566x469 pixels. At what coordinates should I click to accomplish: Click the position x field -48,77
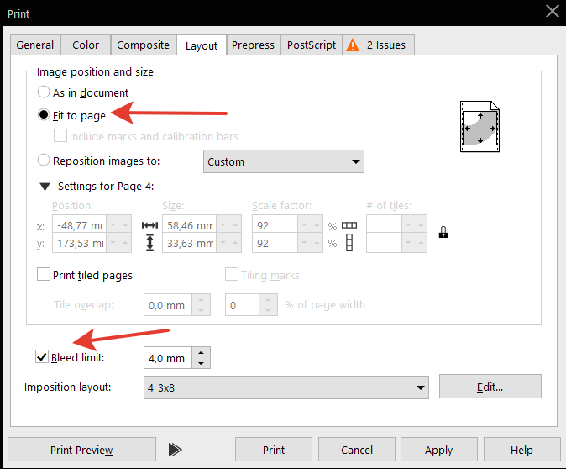coord(79,224)
